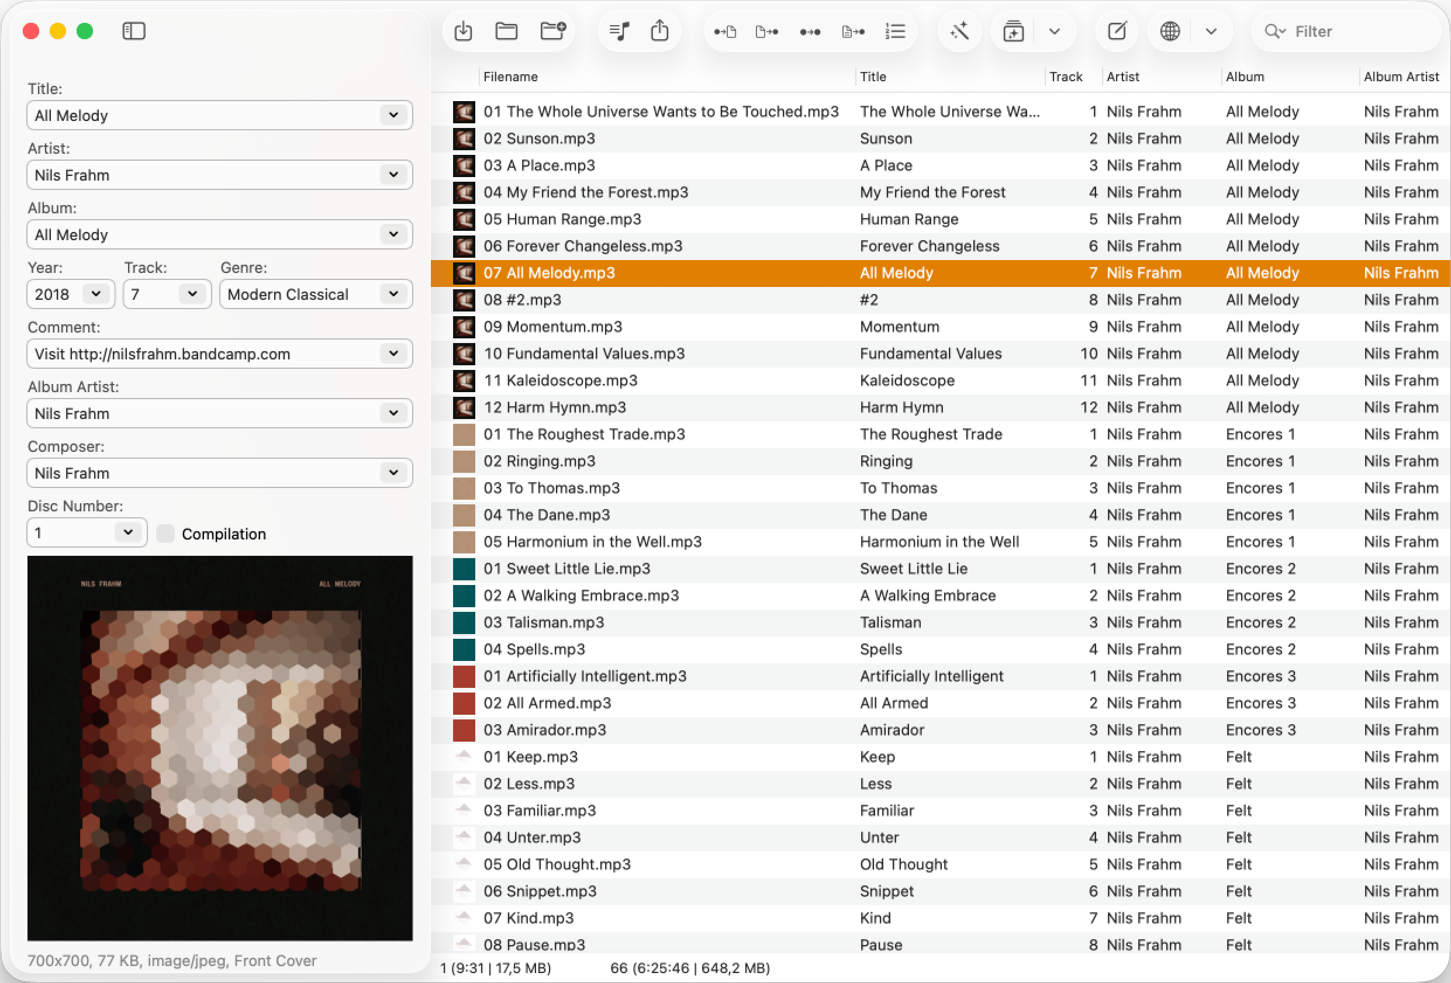Toggle the sidebar panel icon

(x=134, y=31)
